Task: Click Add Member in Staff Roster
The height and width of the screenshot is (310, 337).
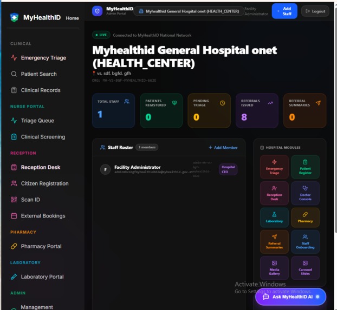Action: tap(223, 148)
